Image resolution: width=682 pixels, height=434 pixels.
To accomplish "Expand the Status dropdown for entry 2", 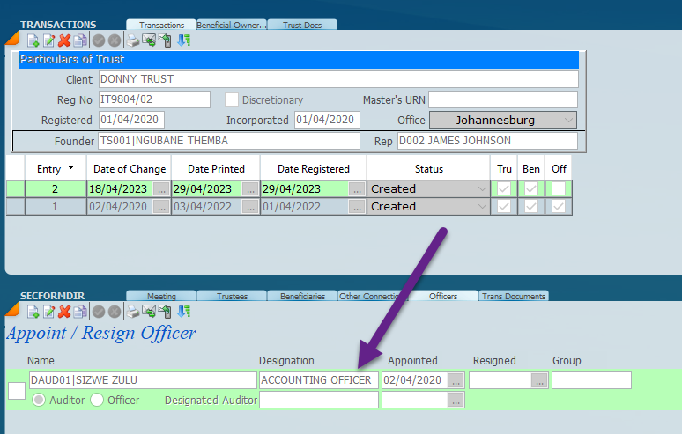I will tap(481, 188).
